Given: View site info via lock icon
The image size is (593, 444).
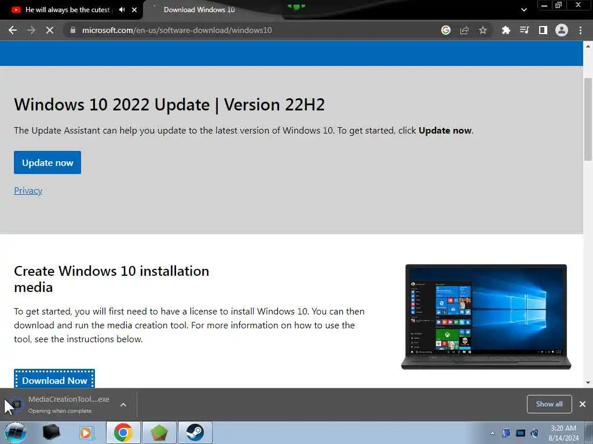Looking at the screenshot, I should tap(73, 30).
